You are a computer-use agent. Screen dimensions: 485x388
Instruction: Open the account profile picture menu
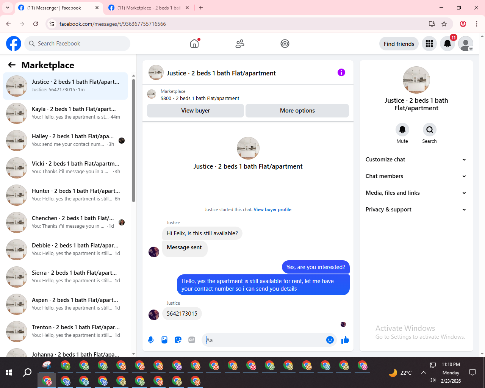(x=466, y=44)
